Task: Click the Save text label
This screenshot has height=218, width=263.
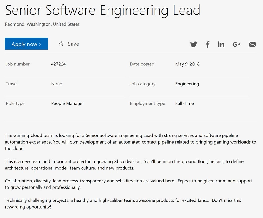Action: point(73,44)
